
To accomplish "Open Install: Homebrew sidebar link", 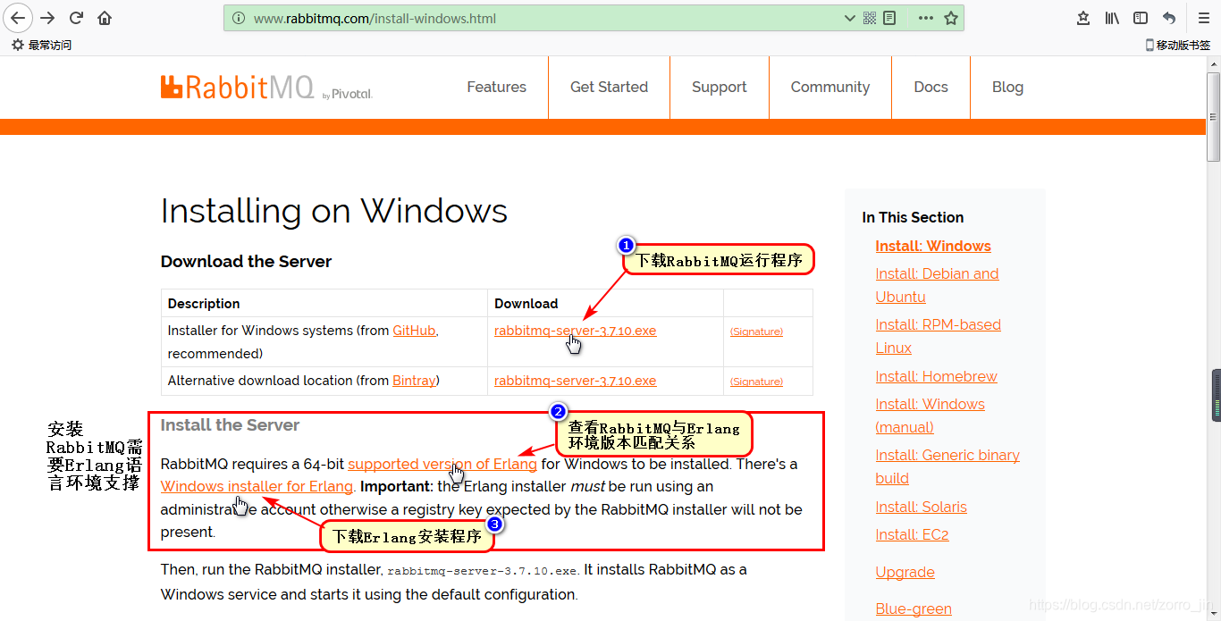I will pos(936,376).
